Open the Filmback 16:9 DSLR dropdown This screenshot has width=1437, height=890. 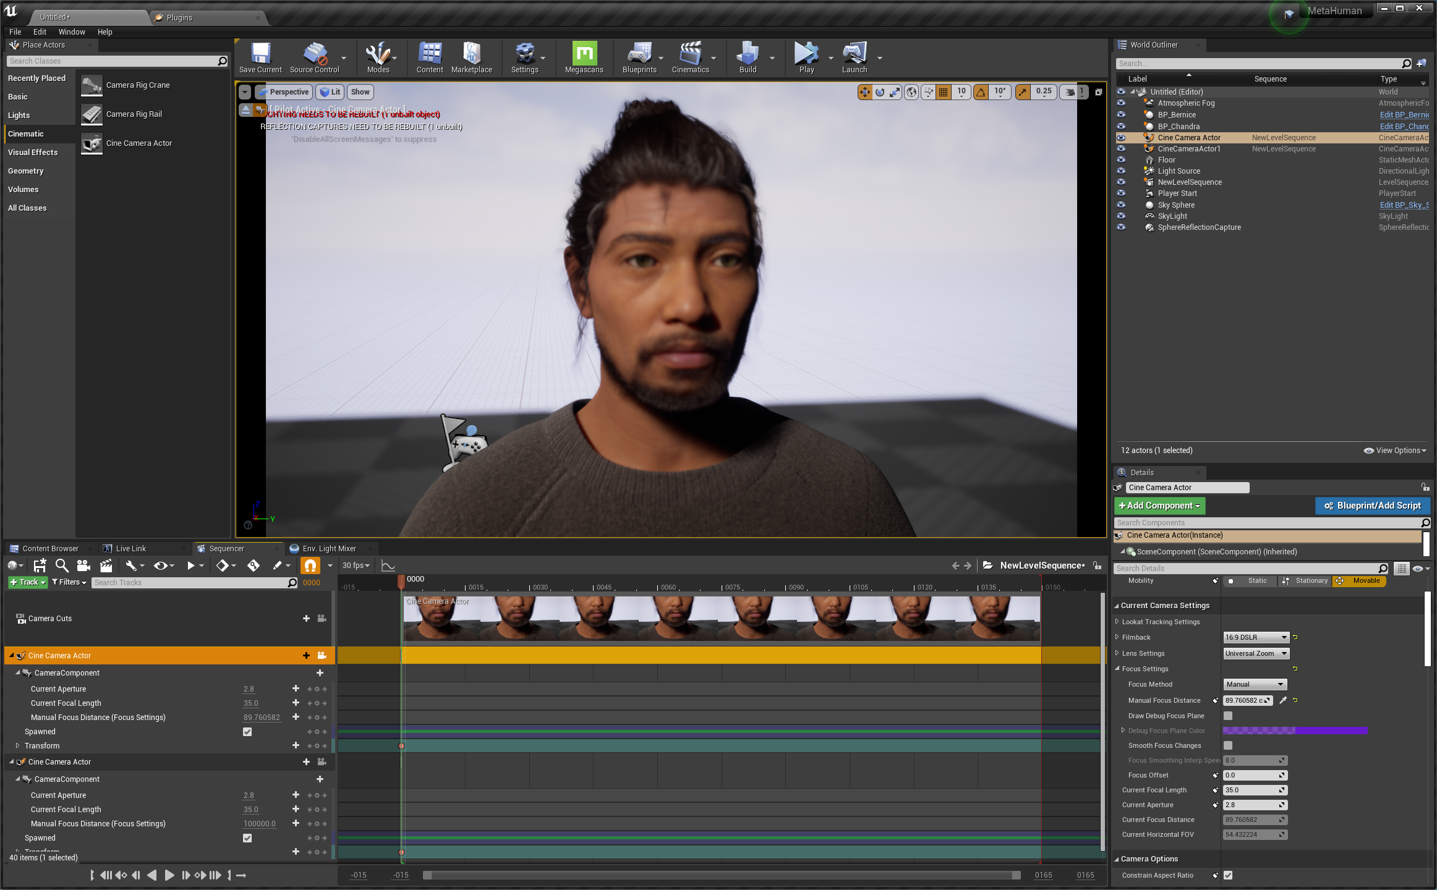click(x=1255, y=637)
